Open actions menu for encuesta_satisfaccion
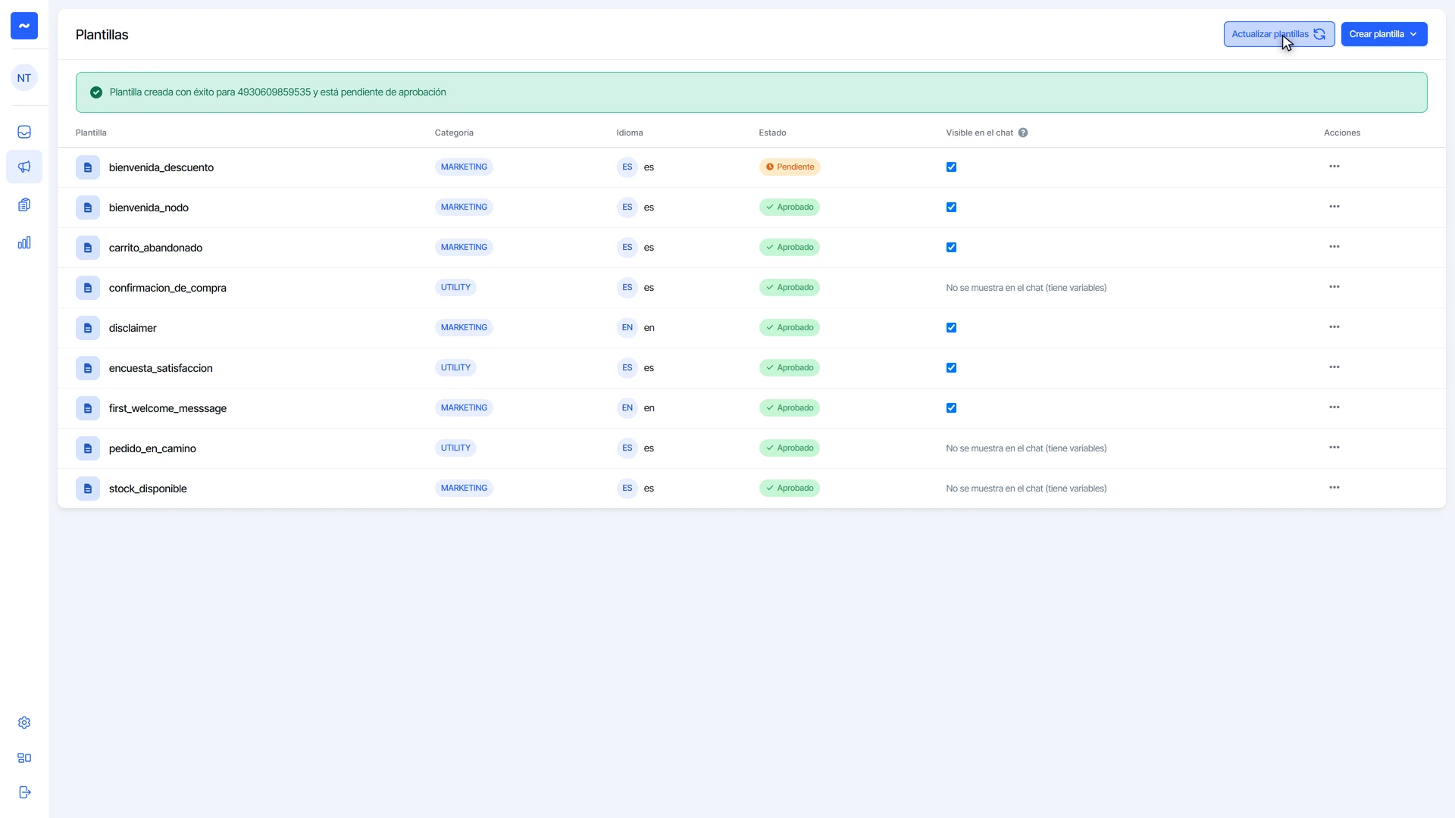This screenshot has width=1455, height=818. 1334,367
